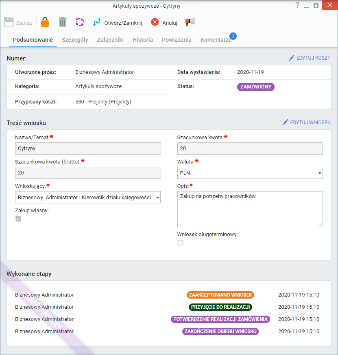Toggle the Zakup własny checkbox
The image size is (338, 355).
pos(18,219)
